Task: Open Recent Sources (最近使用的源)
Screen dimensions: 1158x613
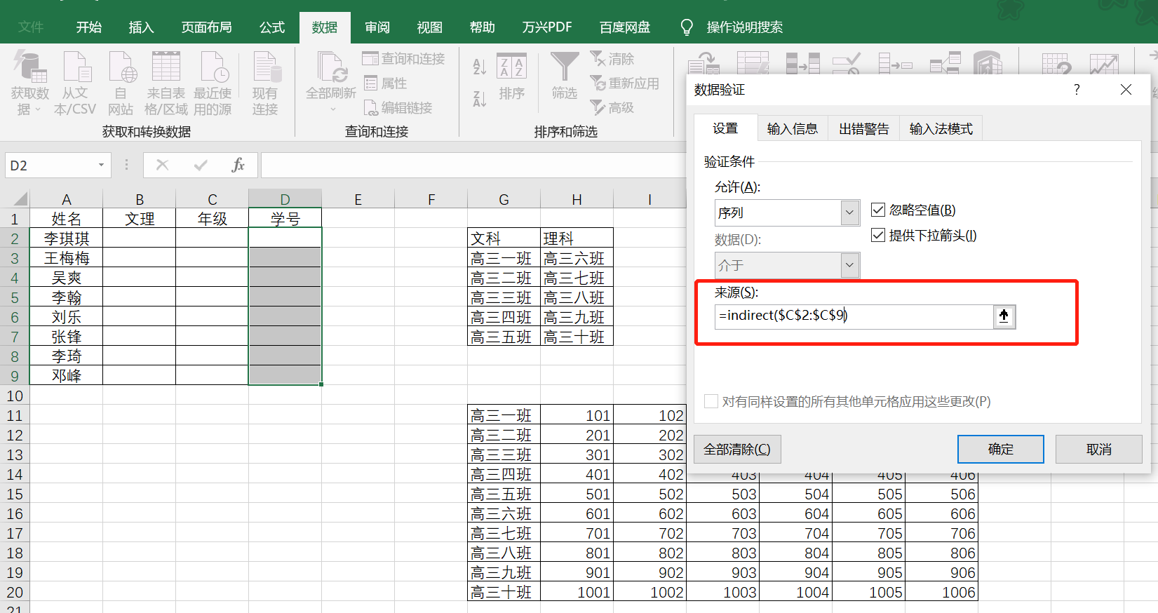Action: click(213, 83)
